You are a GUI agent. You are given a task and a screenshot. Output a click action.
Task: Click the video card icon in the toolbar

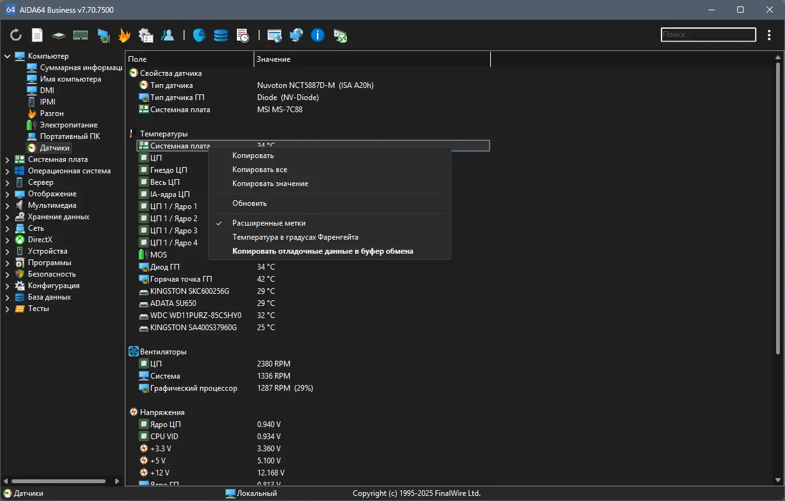[x=103, y=35]
